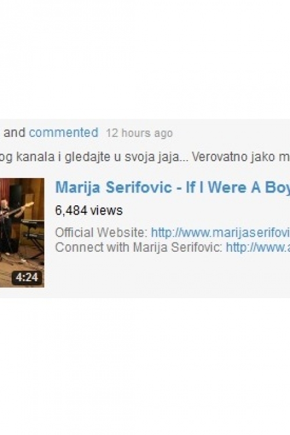Screen dimensions: 290x435
Task: Click the blank white area below the feed item
Action: tap(145, 366)
